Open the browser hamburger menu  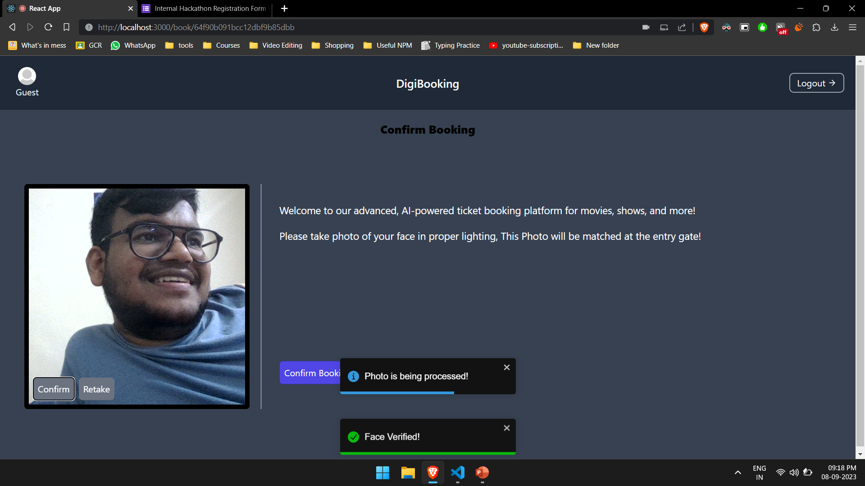tap(853, 27)
